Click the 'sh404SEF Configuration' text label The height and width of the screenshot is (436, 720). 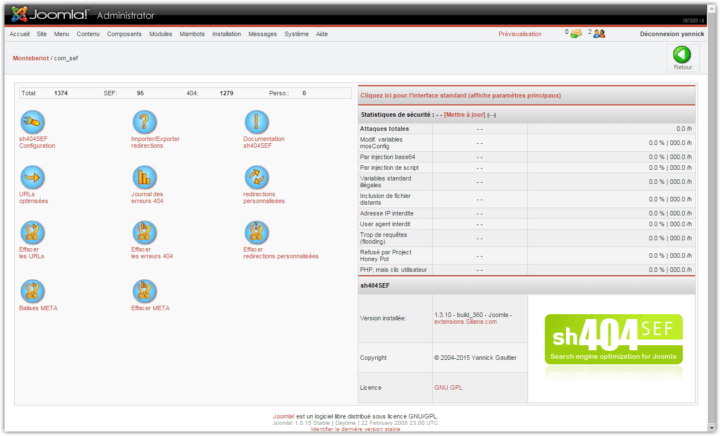click(37, 142)
